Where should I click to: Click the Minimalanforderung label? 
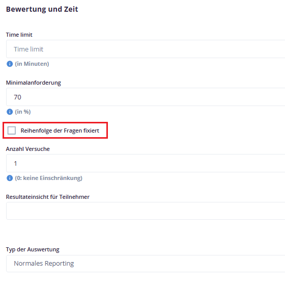coord(34,83)
